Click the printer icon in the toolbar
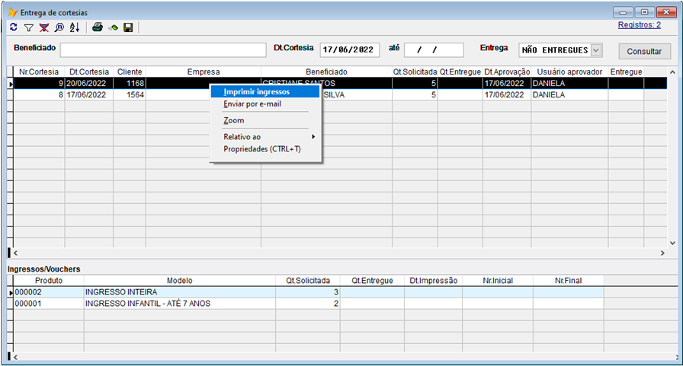Screen dimensions: 683x366 [x=98, y=27]
